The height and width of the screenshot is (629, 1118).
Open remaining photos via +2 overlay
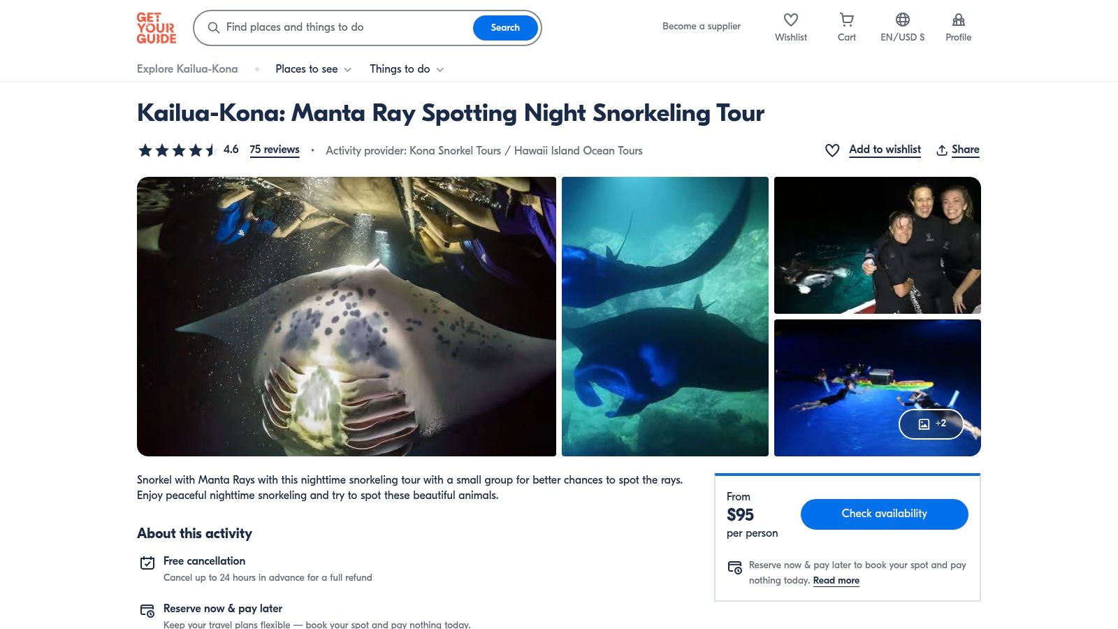[x=932, y=424]
